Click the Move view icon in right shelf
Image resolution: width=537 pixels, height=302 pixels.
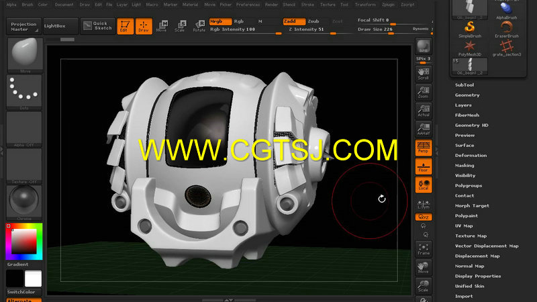(424, 267)
